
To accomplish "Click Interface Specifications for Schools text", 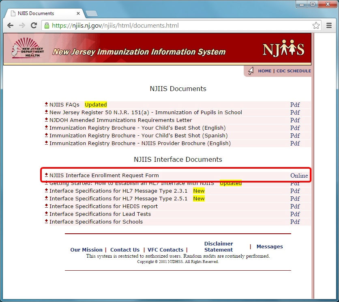I will pyautogui.click(x=96, y=222).
